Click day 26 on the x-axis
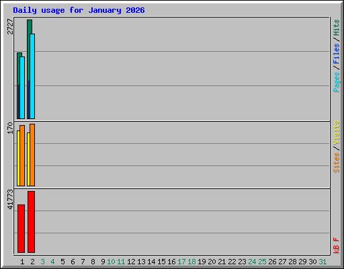The width and height of the screenshot is (344, 269). (x=272, y=262)
